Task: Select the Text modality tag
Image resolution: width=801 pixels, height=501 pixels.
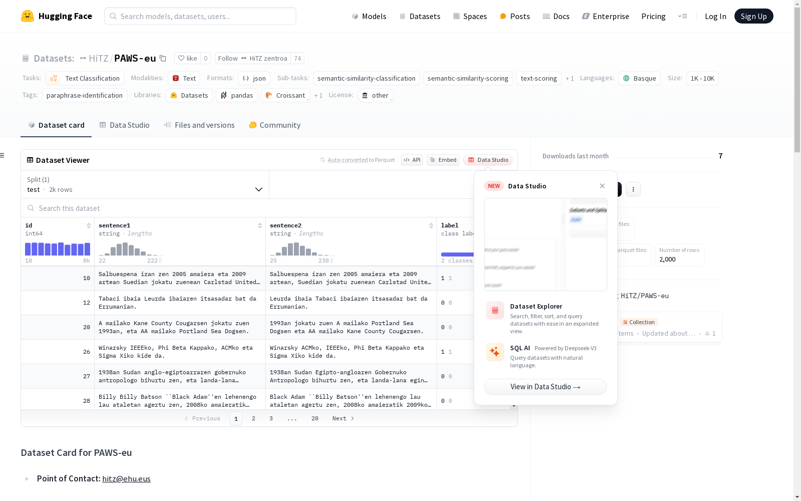Action: [184, 78]
